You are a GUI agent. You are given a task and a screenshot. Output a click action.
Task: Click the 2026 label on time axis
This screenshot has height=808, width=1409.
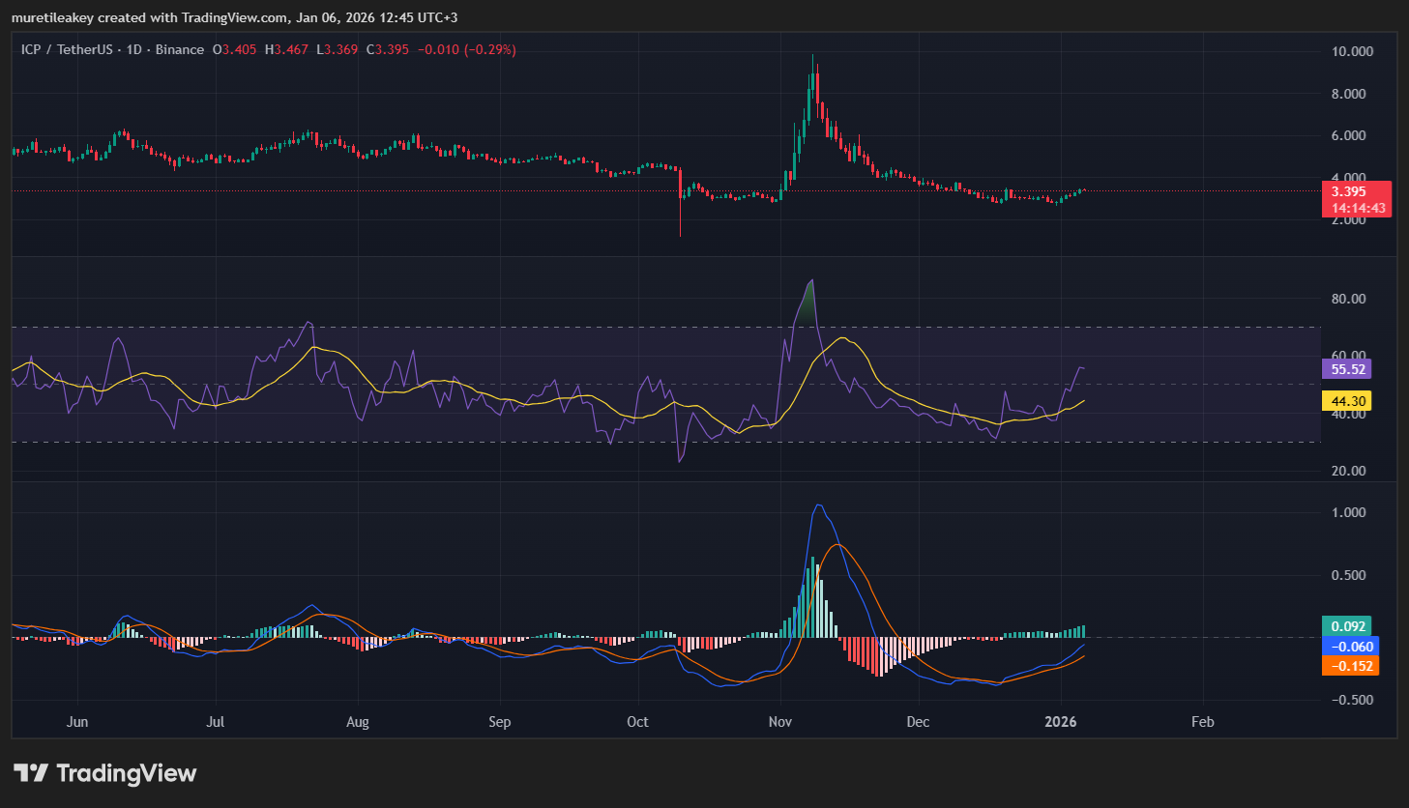pos(1061,722)
